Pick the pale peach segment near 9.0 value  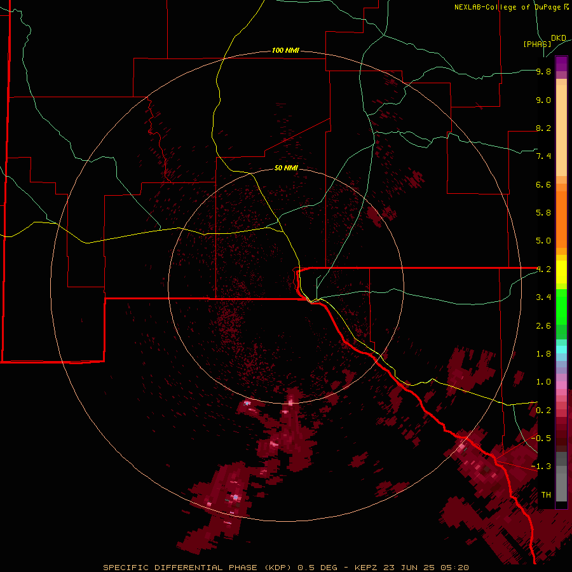click(561, 130)
